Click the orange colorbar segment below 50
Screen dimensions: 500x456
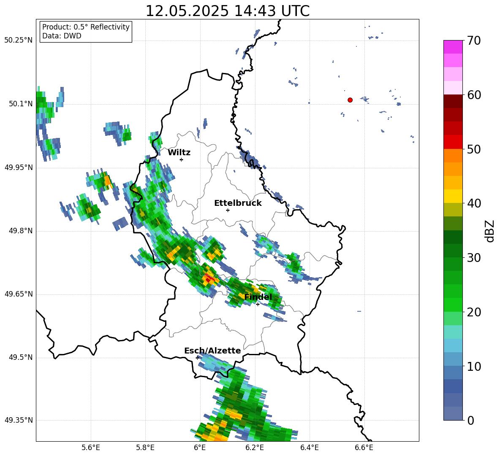[453, 155]
